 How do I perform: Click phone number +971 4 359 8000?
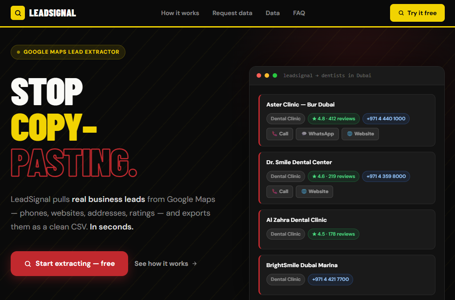(x=386, y=176)
